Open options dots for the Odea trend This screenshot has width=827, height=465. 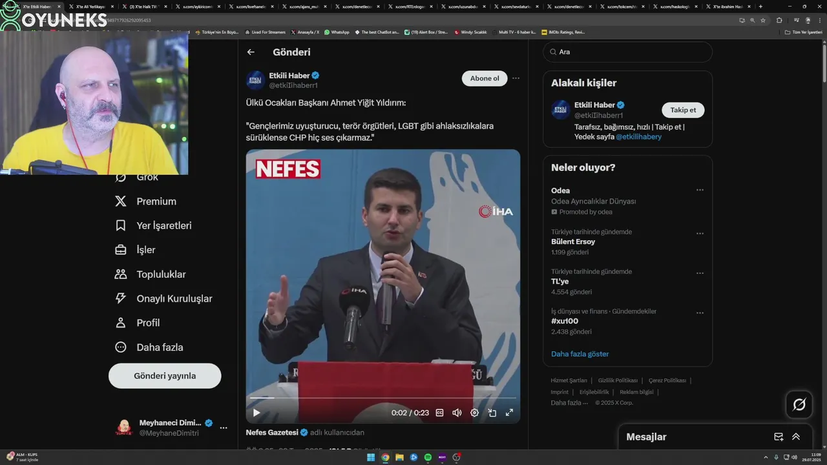(700, 191)
